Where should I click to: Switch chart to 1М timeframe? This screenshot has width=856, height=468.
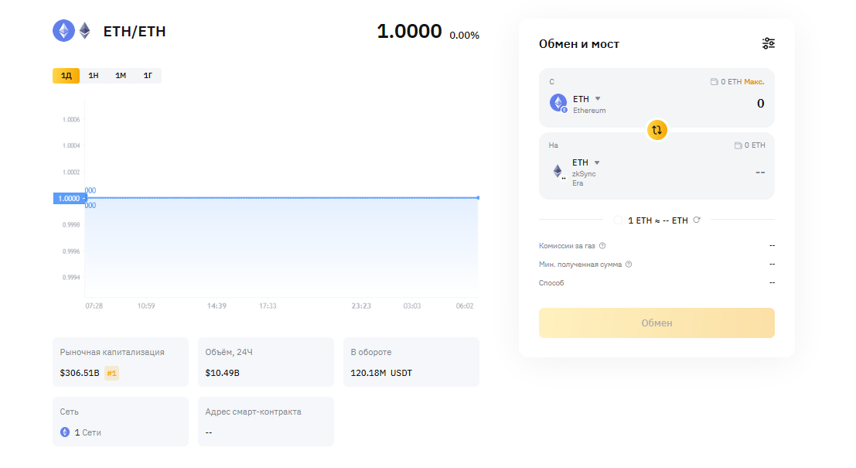(x=121, y=75)
